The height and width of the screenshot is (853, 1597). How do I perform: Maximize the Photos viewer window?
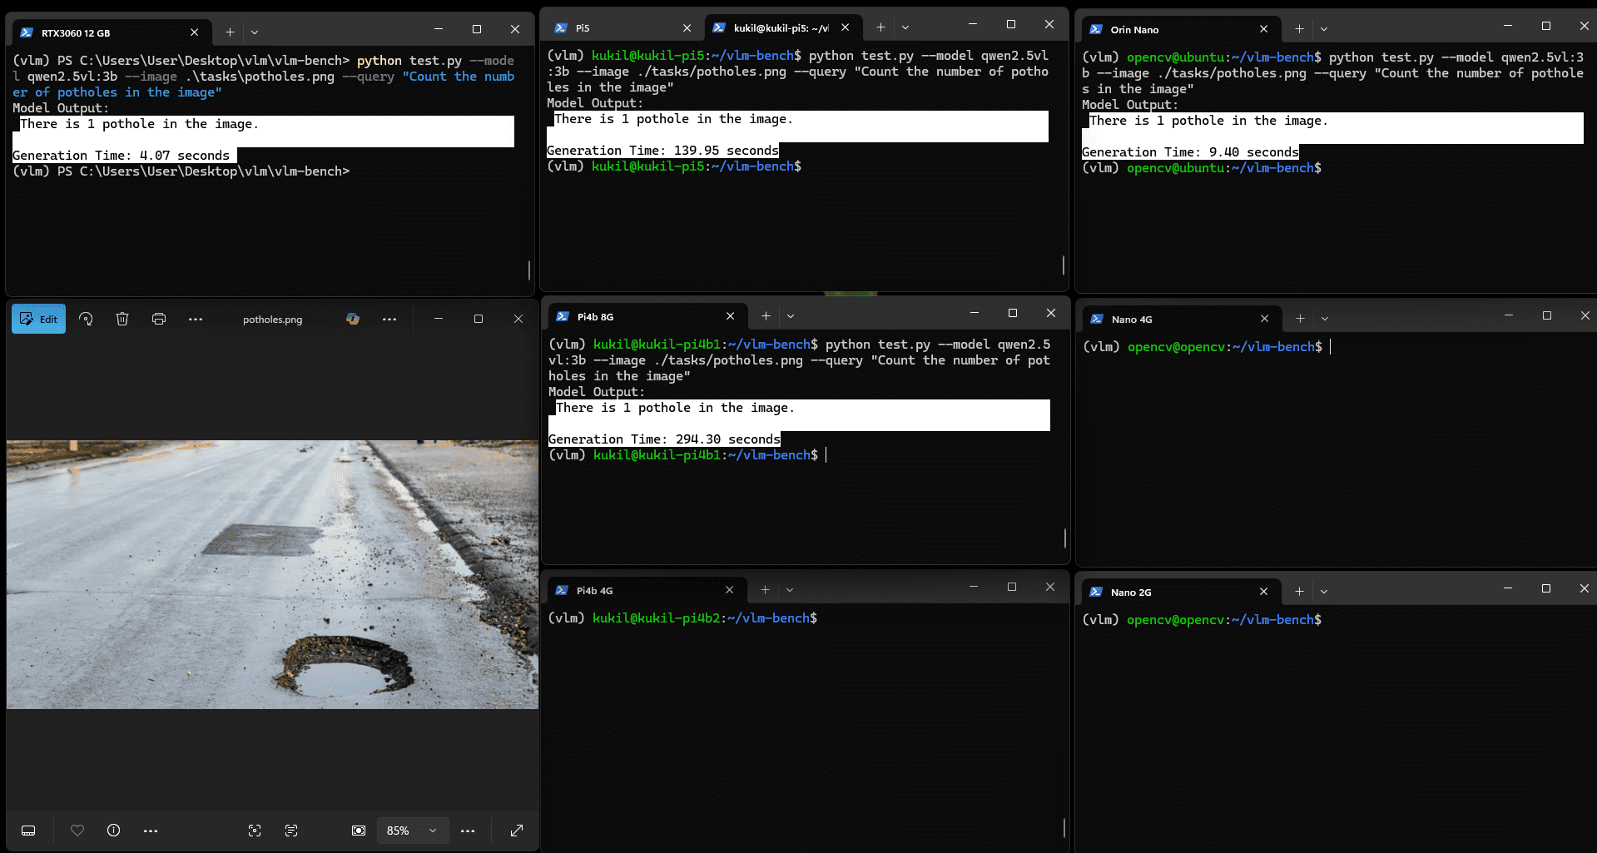point(479,319)
